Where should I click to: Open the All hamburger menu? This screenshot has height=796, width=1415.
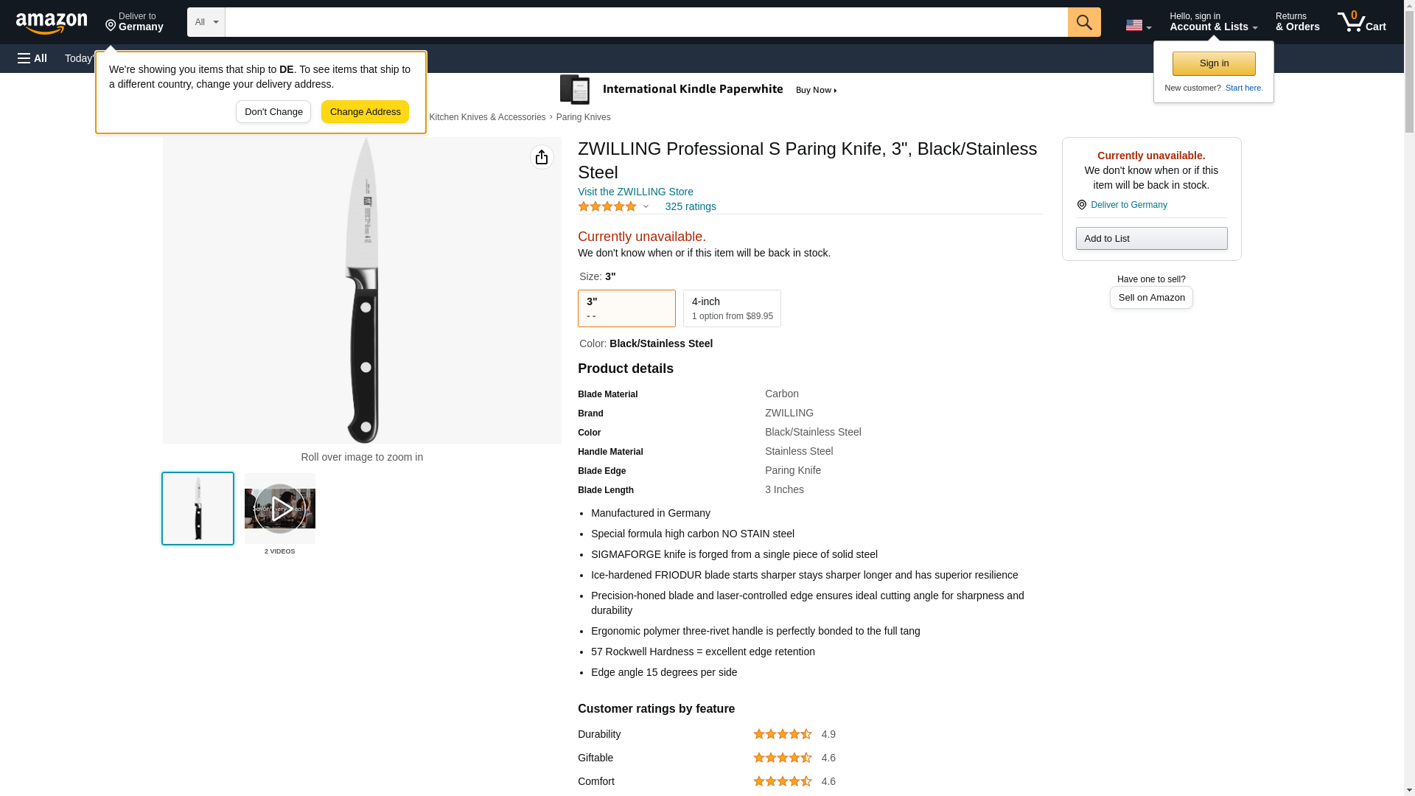tap(32, 58)
